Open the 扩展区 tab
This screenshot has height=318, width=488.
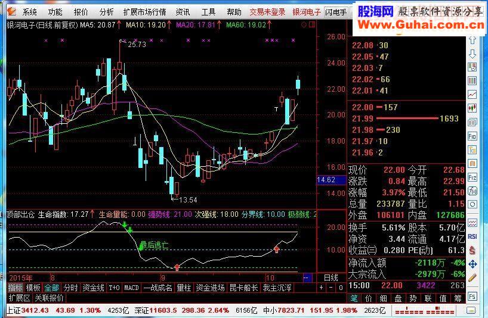[x=19, y=298]
